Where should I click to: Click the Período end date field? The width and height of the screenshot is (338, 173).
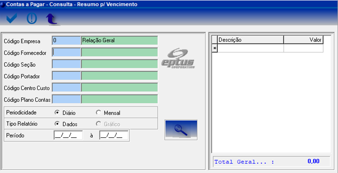point(114,135)
